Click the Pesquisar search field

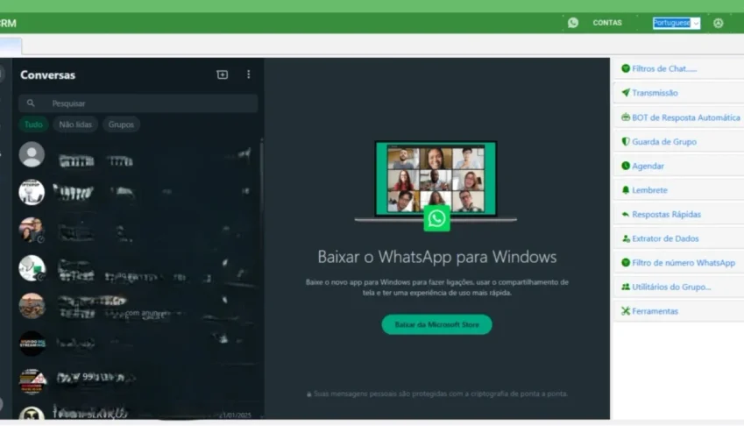[x=138, y=103]
